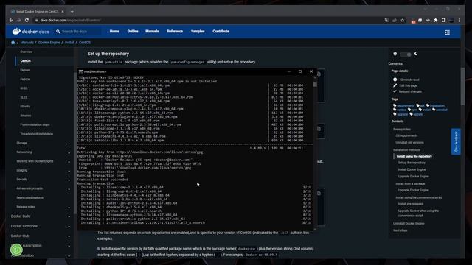Click the Docker docs whale logo
Viewport: 472px width, 265px height.
16,31
